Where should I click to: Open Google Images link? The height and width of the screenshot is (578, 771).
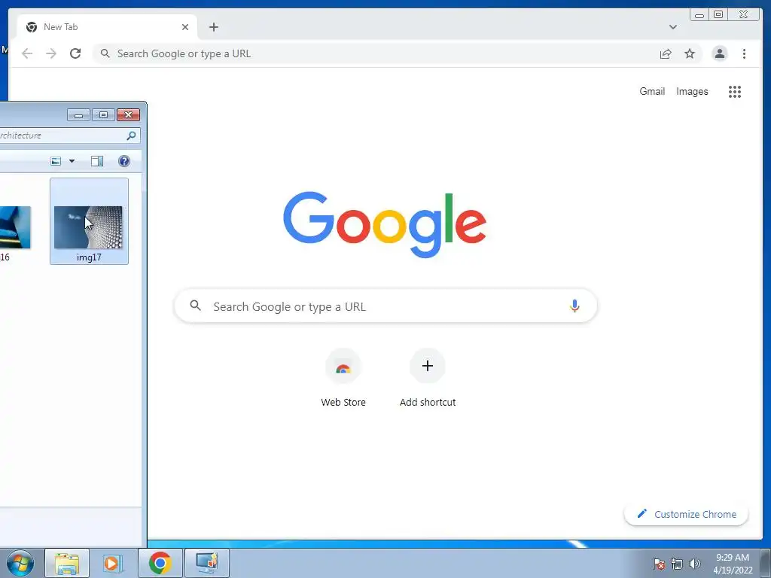(x=692, y=91)
